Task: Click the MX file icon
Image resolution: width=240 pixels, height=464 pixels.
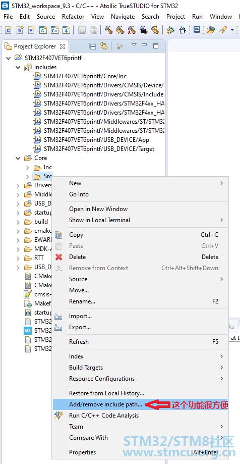Action: pos(28,331)
